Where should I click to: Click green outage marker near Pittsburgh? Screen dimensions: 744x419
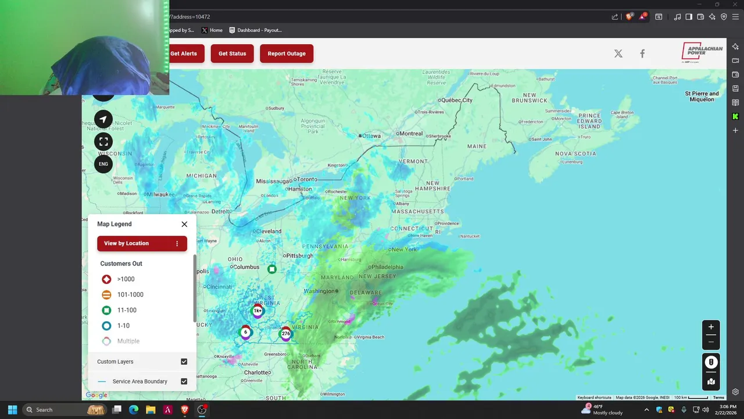[272, 269]
